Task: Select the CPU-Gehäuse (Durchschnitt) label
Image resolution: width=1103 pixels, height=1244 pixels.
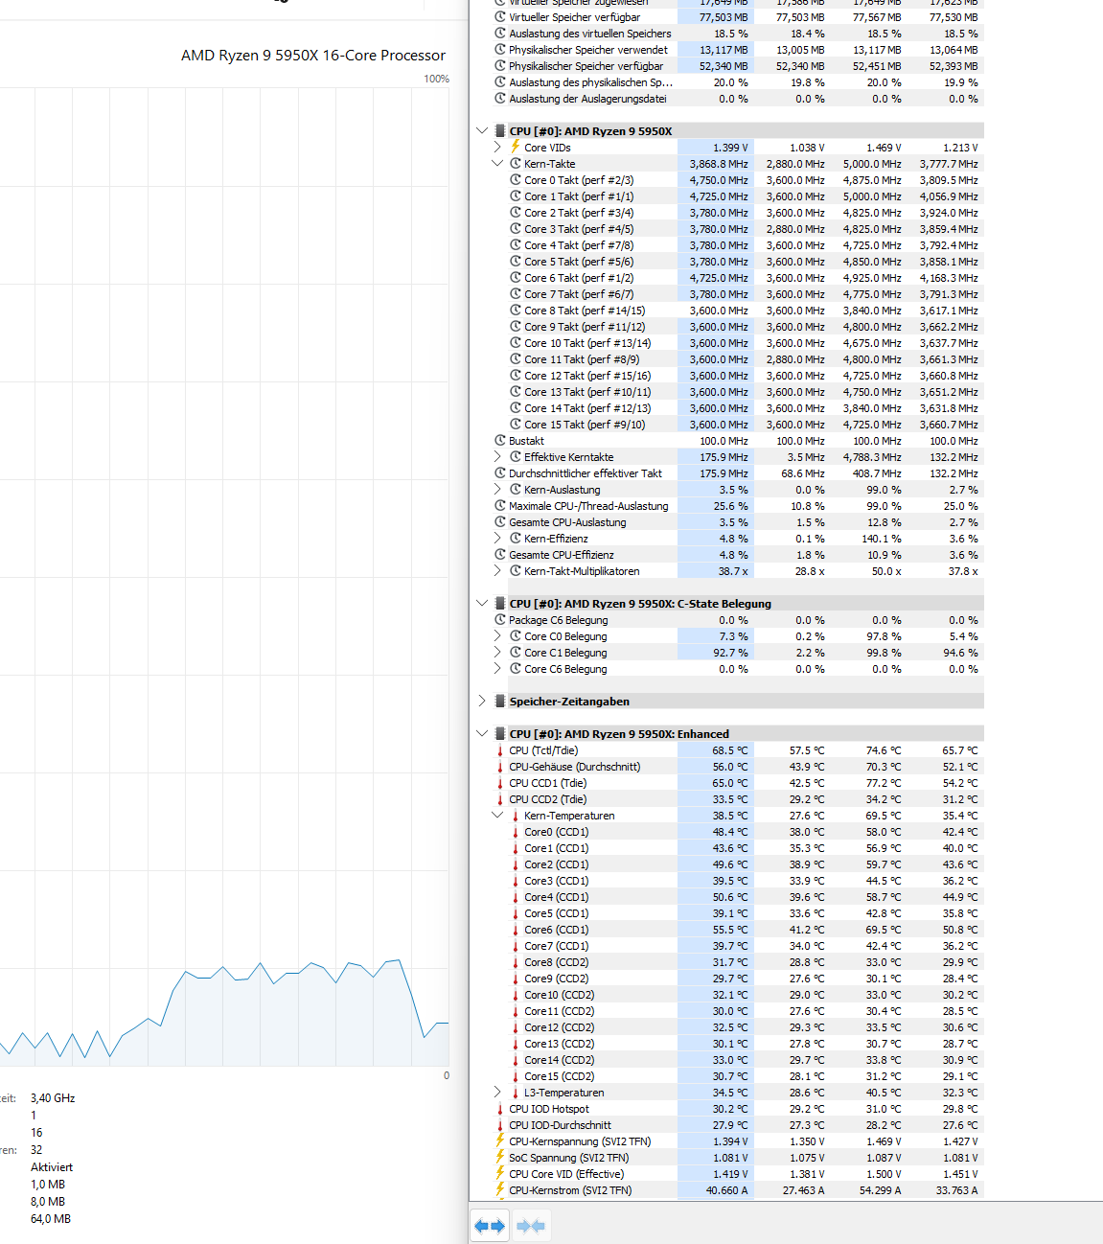Action: (x=575, y=767)
